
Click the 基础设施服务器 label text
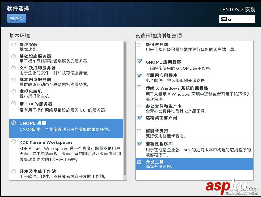pyautogui.click(x=35, y=56)
